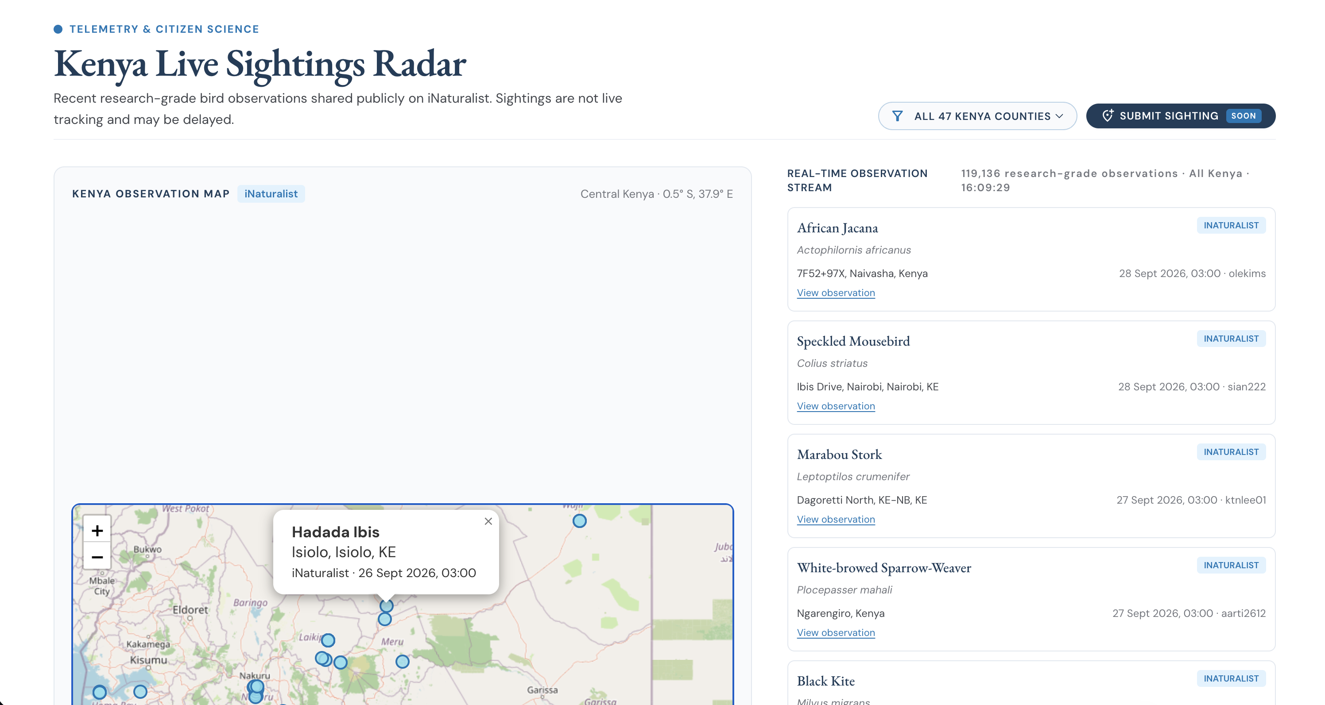View observation for Speckled Mousebird
The width and height of the screenshot is (1325, 705).
836,406
